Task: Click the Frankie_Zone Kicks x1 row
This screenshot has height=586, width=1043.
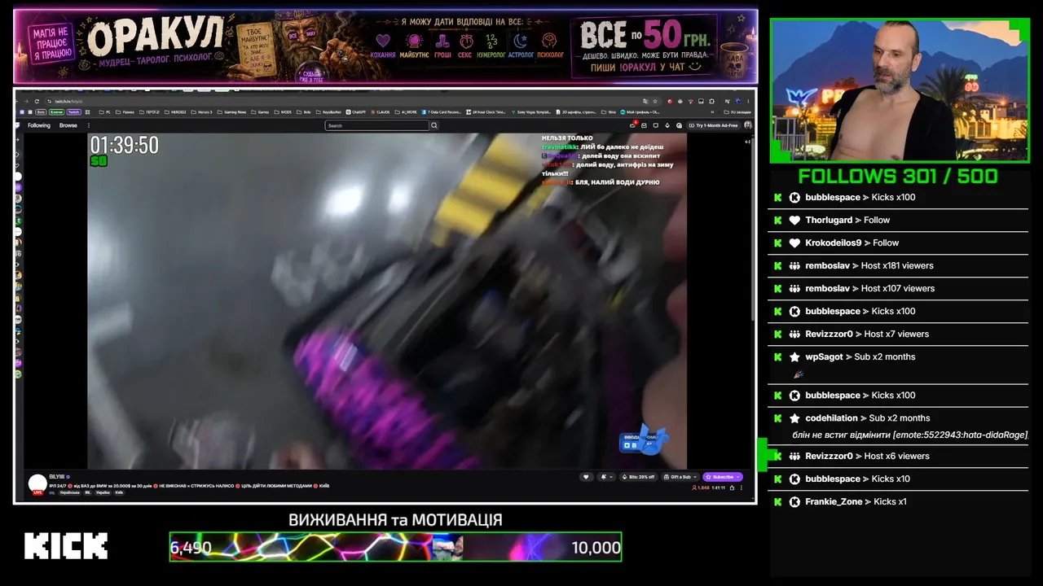Action: tap(898, 501)
